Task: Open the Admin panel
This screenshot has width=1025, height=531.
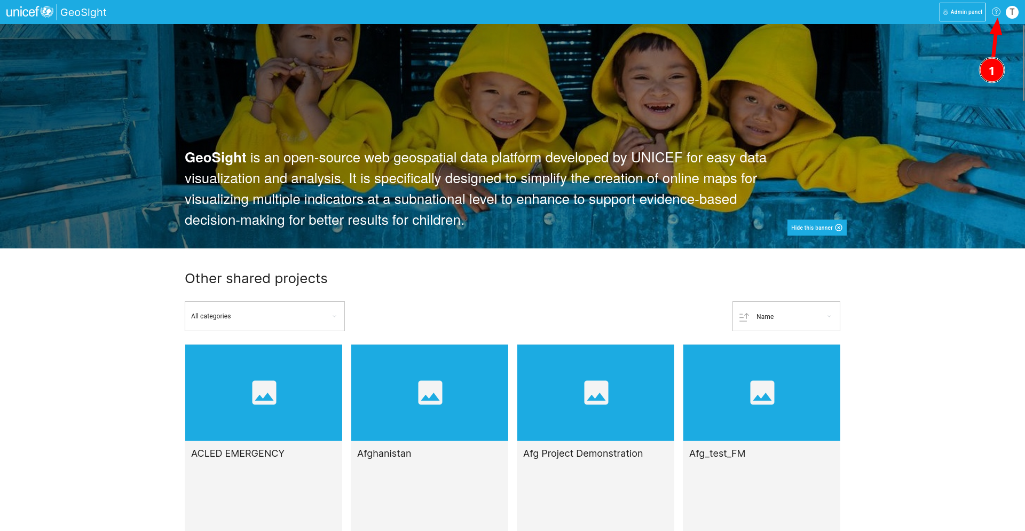Action: click(x=963, y=12)
